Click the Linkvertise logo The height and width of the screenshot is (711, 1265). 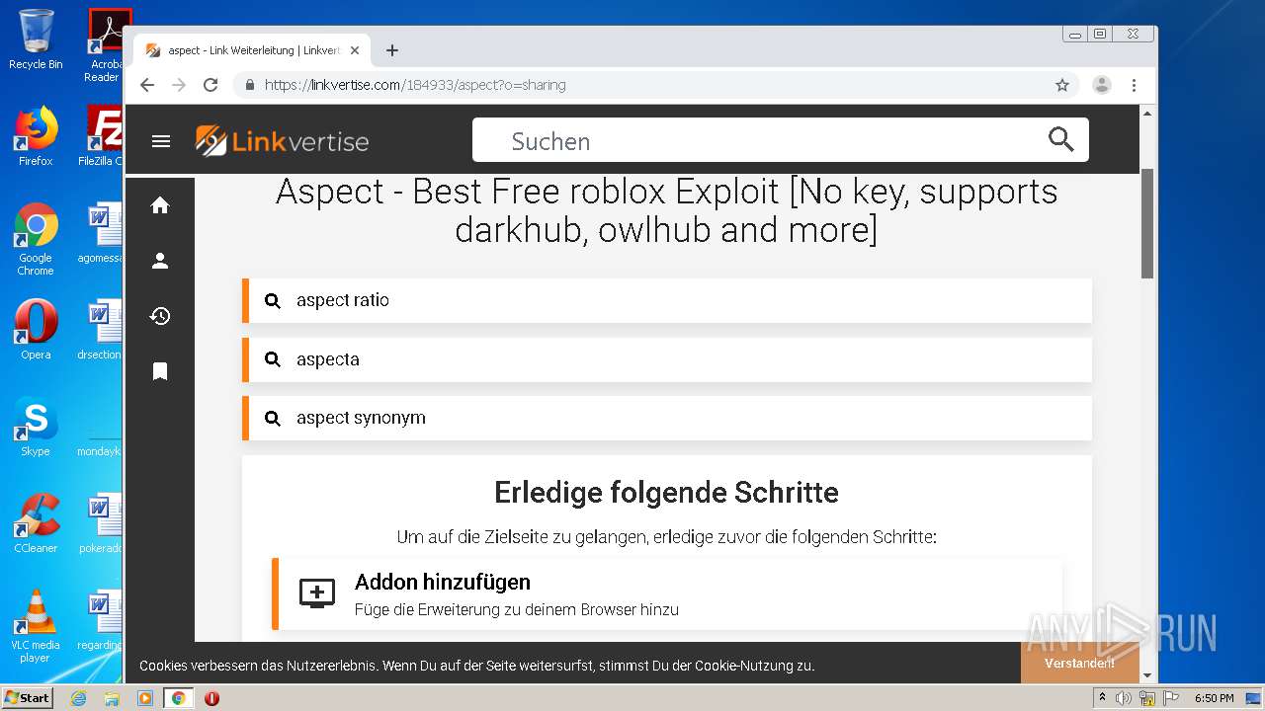click(282, 141)
